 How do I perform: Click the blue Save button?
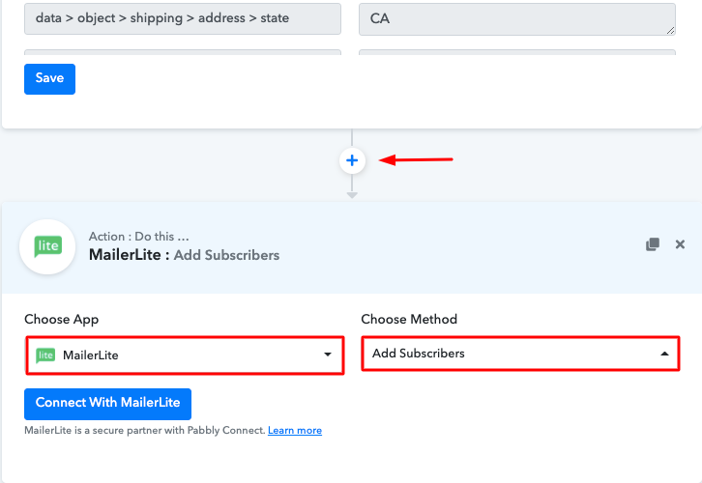coord(49,78)
